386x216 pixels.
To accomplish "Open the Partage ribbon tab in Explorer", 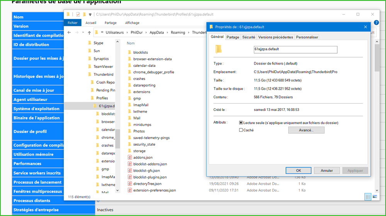I will pyautogui.click(x=111, y=23).
